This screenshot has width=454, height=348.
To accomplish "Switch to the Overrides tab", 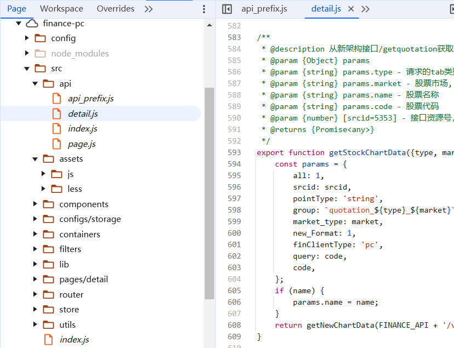I will tap(116, 9).
